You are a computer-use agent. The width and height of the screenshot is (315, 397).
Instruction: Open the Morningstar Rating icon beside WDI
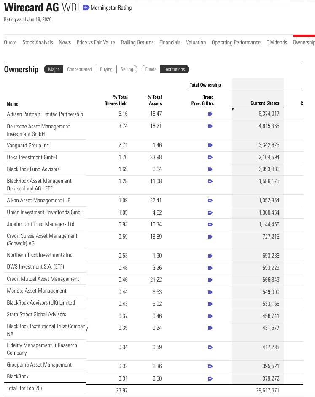tap(86, 7)
